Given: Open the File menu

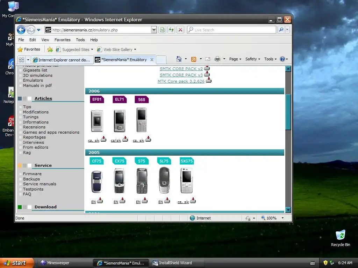Looking at the screenshot, I should coord(21,40).
